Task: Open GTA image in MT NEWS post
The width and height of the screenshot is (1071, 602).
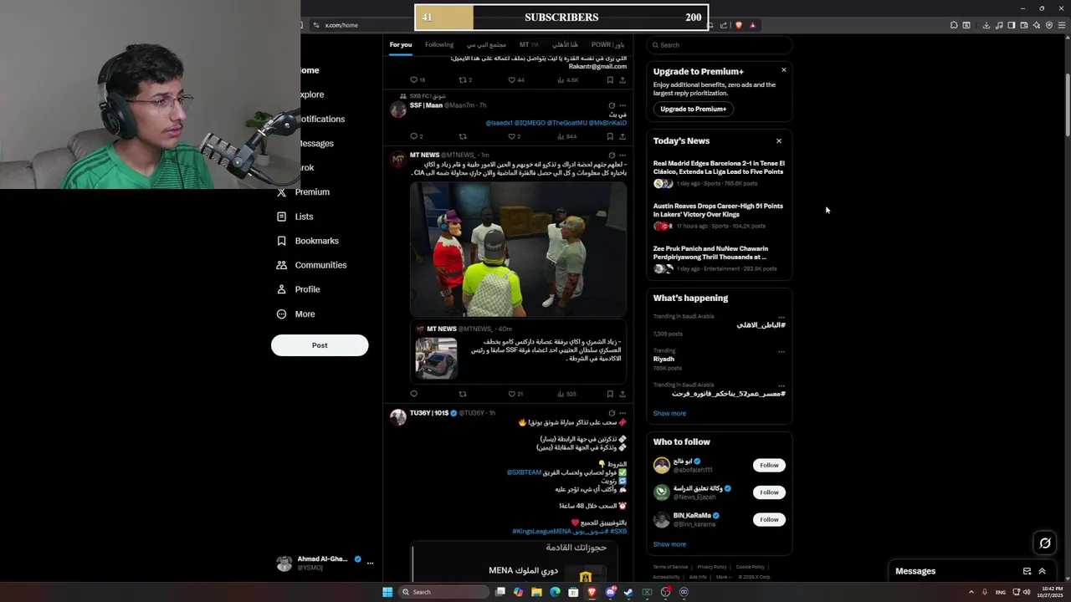Action: tap(518, 249)
